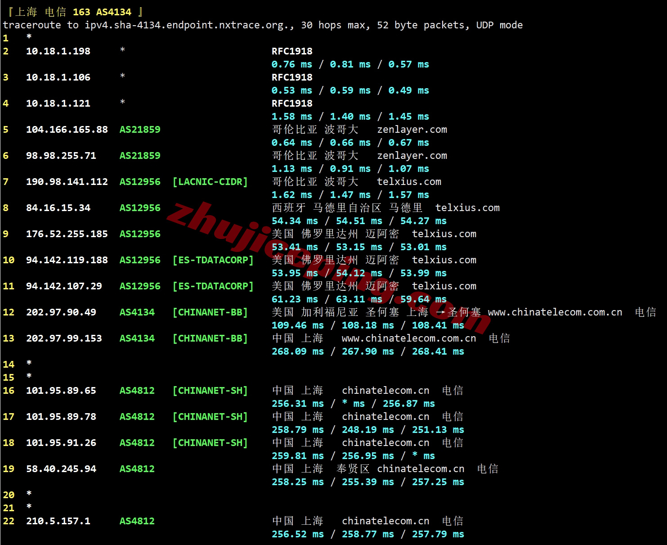Click AS4134 on hop 12
Image resolution: width=667 pixels, height=545 pixels.
(x=137, y=312)
